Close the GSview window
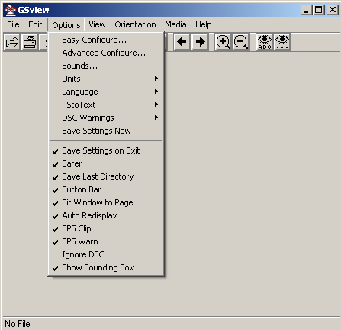Viewport: 341px width, 330px height. (333, 10)
